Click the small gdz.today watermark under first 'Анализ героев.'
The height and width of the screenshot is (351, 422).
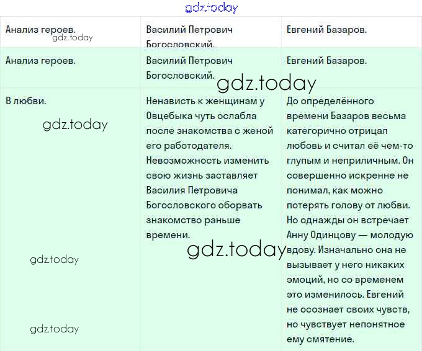(73, 38)
